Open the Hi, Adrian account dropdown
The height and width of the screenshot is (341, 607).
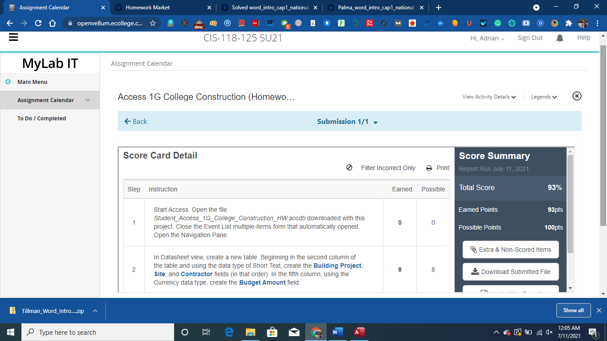point(487,38)
